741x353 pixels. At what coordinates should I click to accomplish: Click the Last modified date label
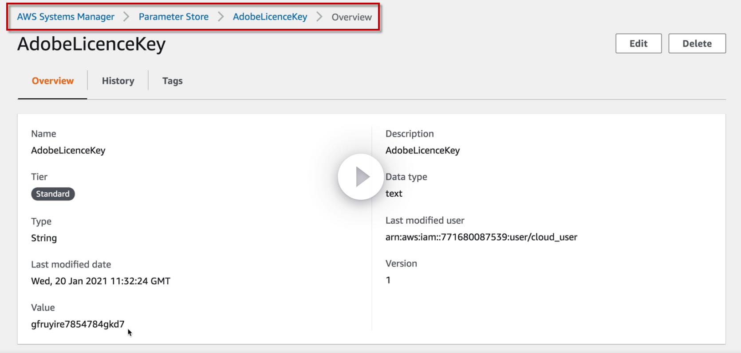pyautogui.click(x=71, y=264)
